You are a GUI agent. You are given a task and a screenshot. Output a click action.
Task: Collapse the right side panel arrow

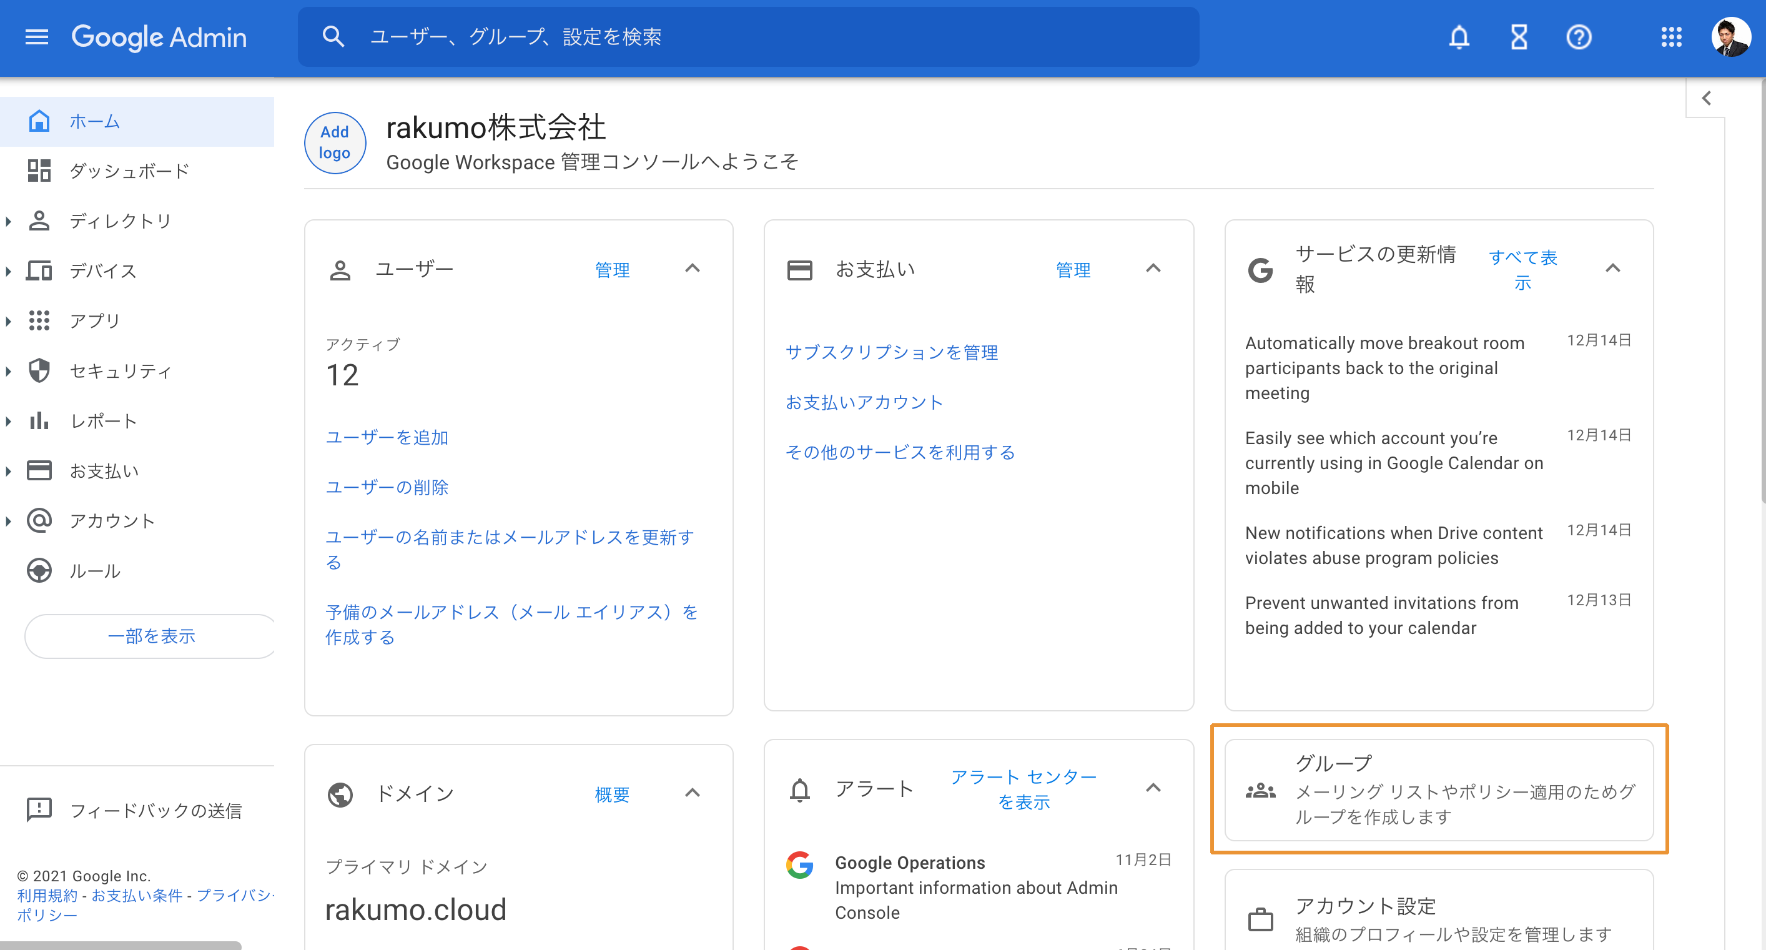coord(1706,98)
